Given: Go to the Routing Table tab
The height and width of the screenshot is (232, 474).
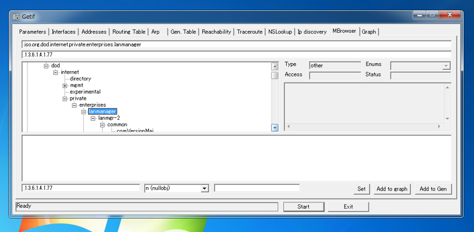Looking at the screenshot, I should 129,32.
